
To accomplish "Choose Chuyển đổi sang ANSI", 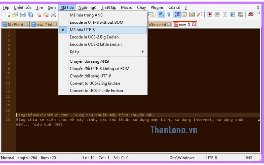I will pos(89,61).
